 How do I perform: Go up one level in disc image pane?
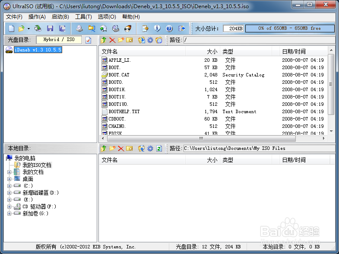pyautogui.click(x=104, y=40)
